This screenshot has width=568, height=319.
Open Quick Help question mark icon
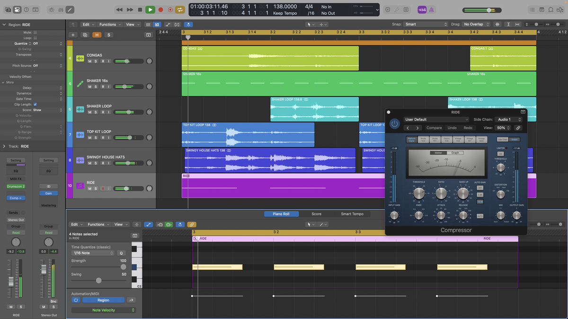click(x=26, y=9)
